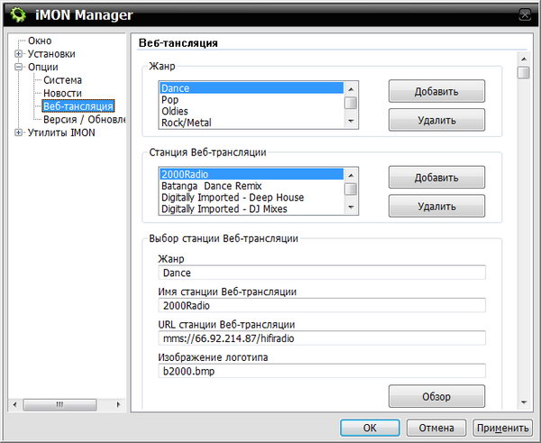Click the URL field with mms address

(322, 338)
